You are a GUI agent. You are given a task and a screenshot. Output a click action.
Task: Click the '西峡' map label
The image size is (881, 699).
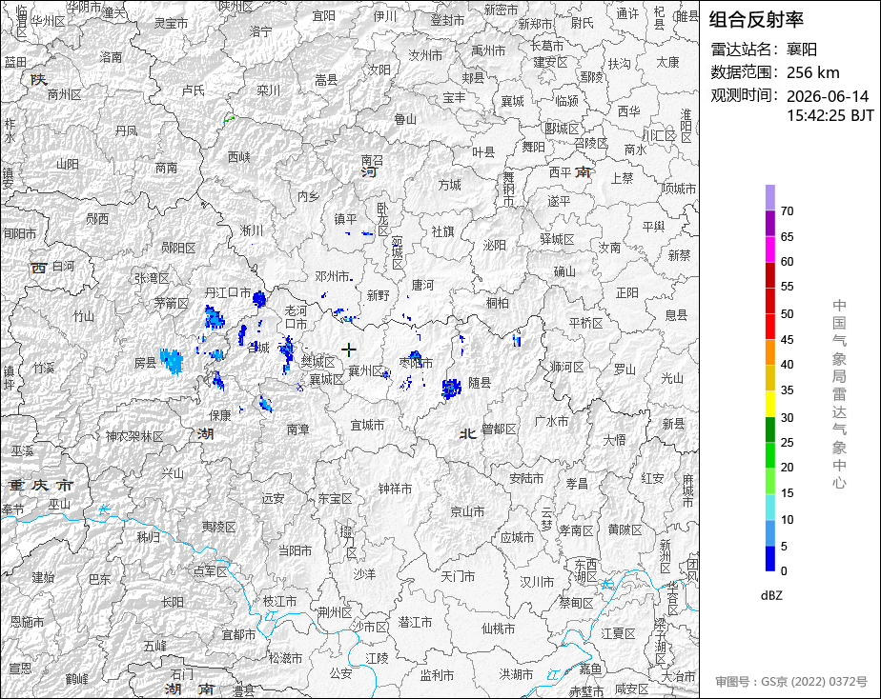click(238, 157)
